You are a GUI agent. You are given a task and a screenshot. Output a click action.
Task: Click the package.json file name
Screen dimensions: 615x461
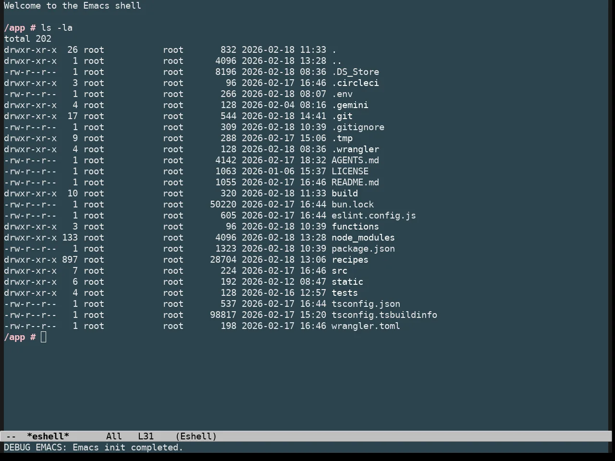363,249
